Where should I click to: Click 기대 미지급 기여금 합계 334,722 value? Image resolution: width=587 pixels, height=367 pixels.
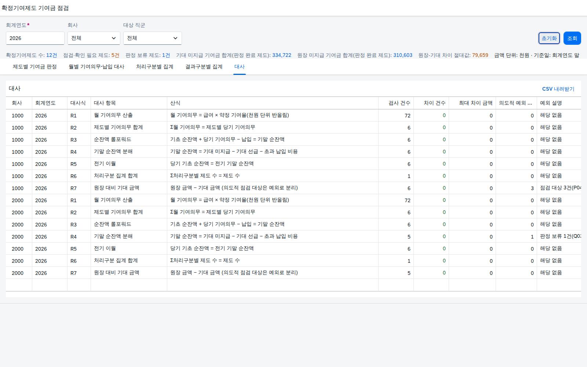[x=282, y=55]
